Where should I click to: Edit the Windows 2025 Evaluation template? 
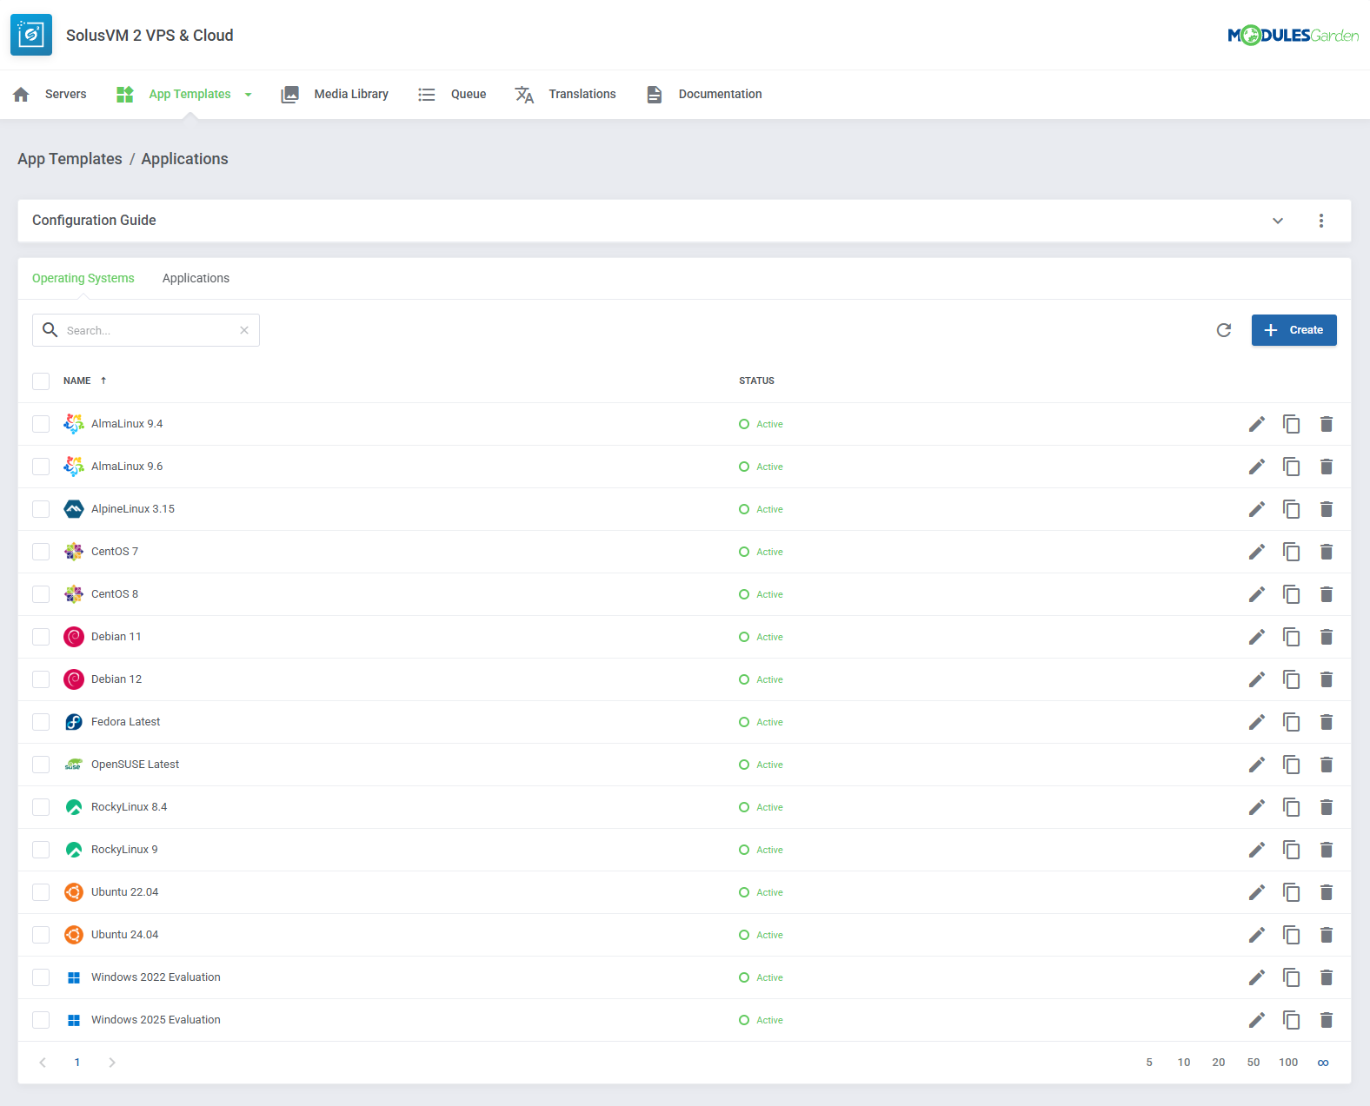1256,1020
